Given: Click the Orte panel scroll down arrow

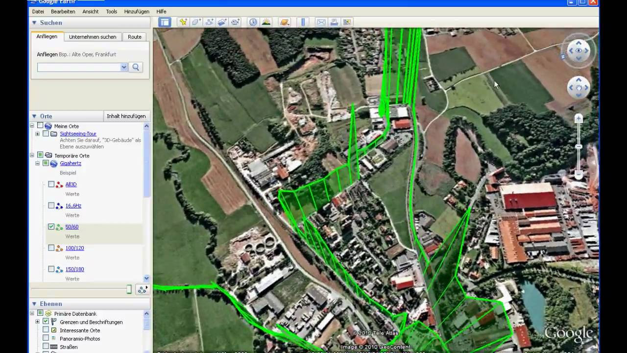Looking at the screenshot, I should point(146,278).
